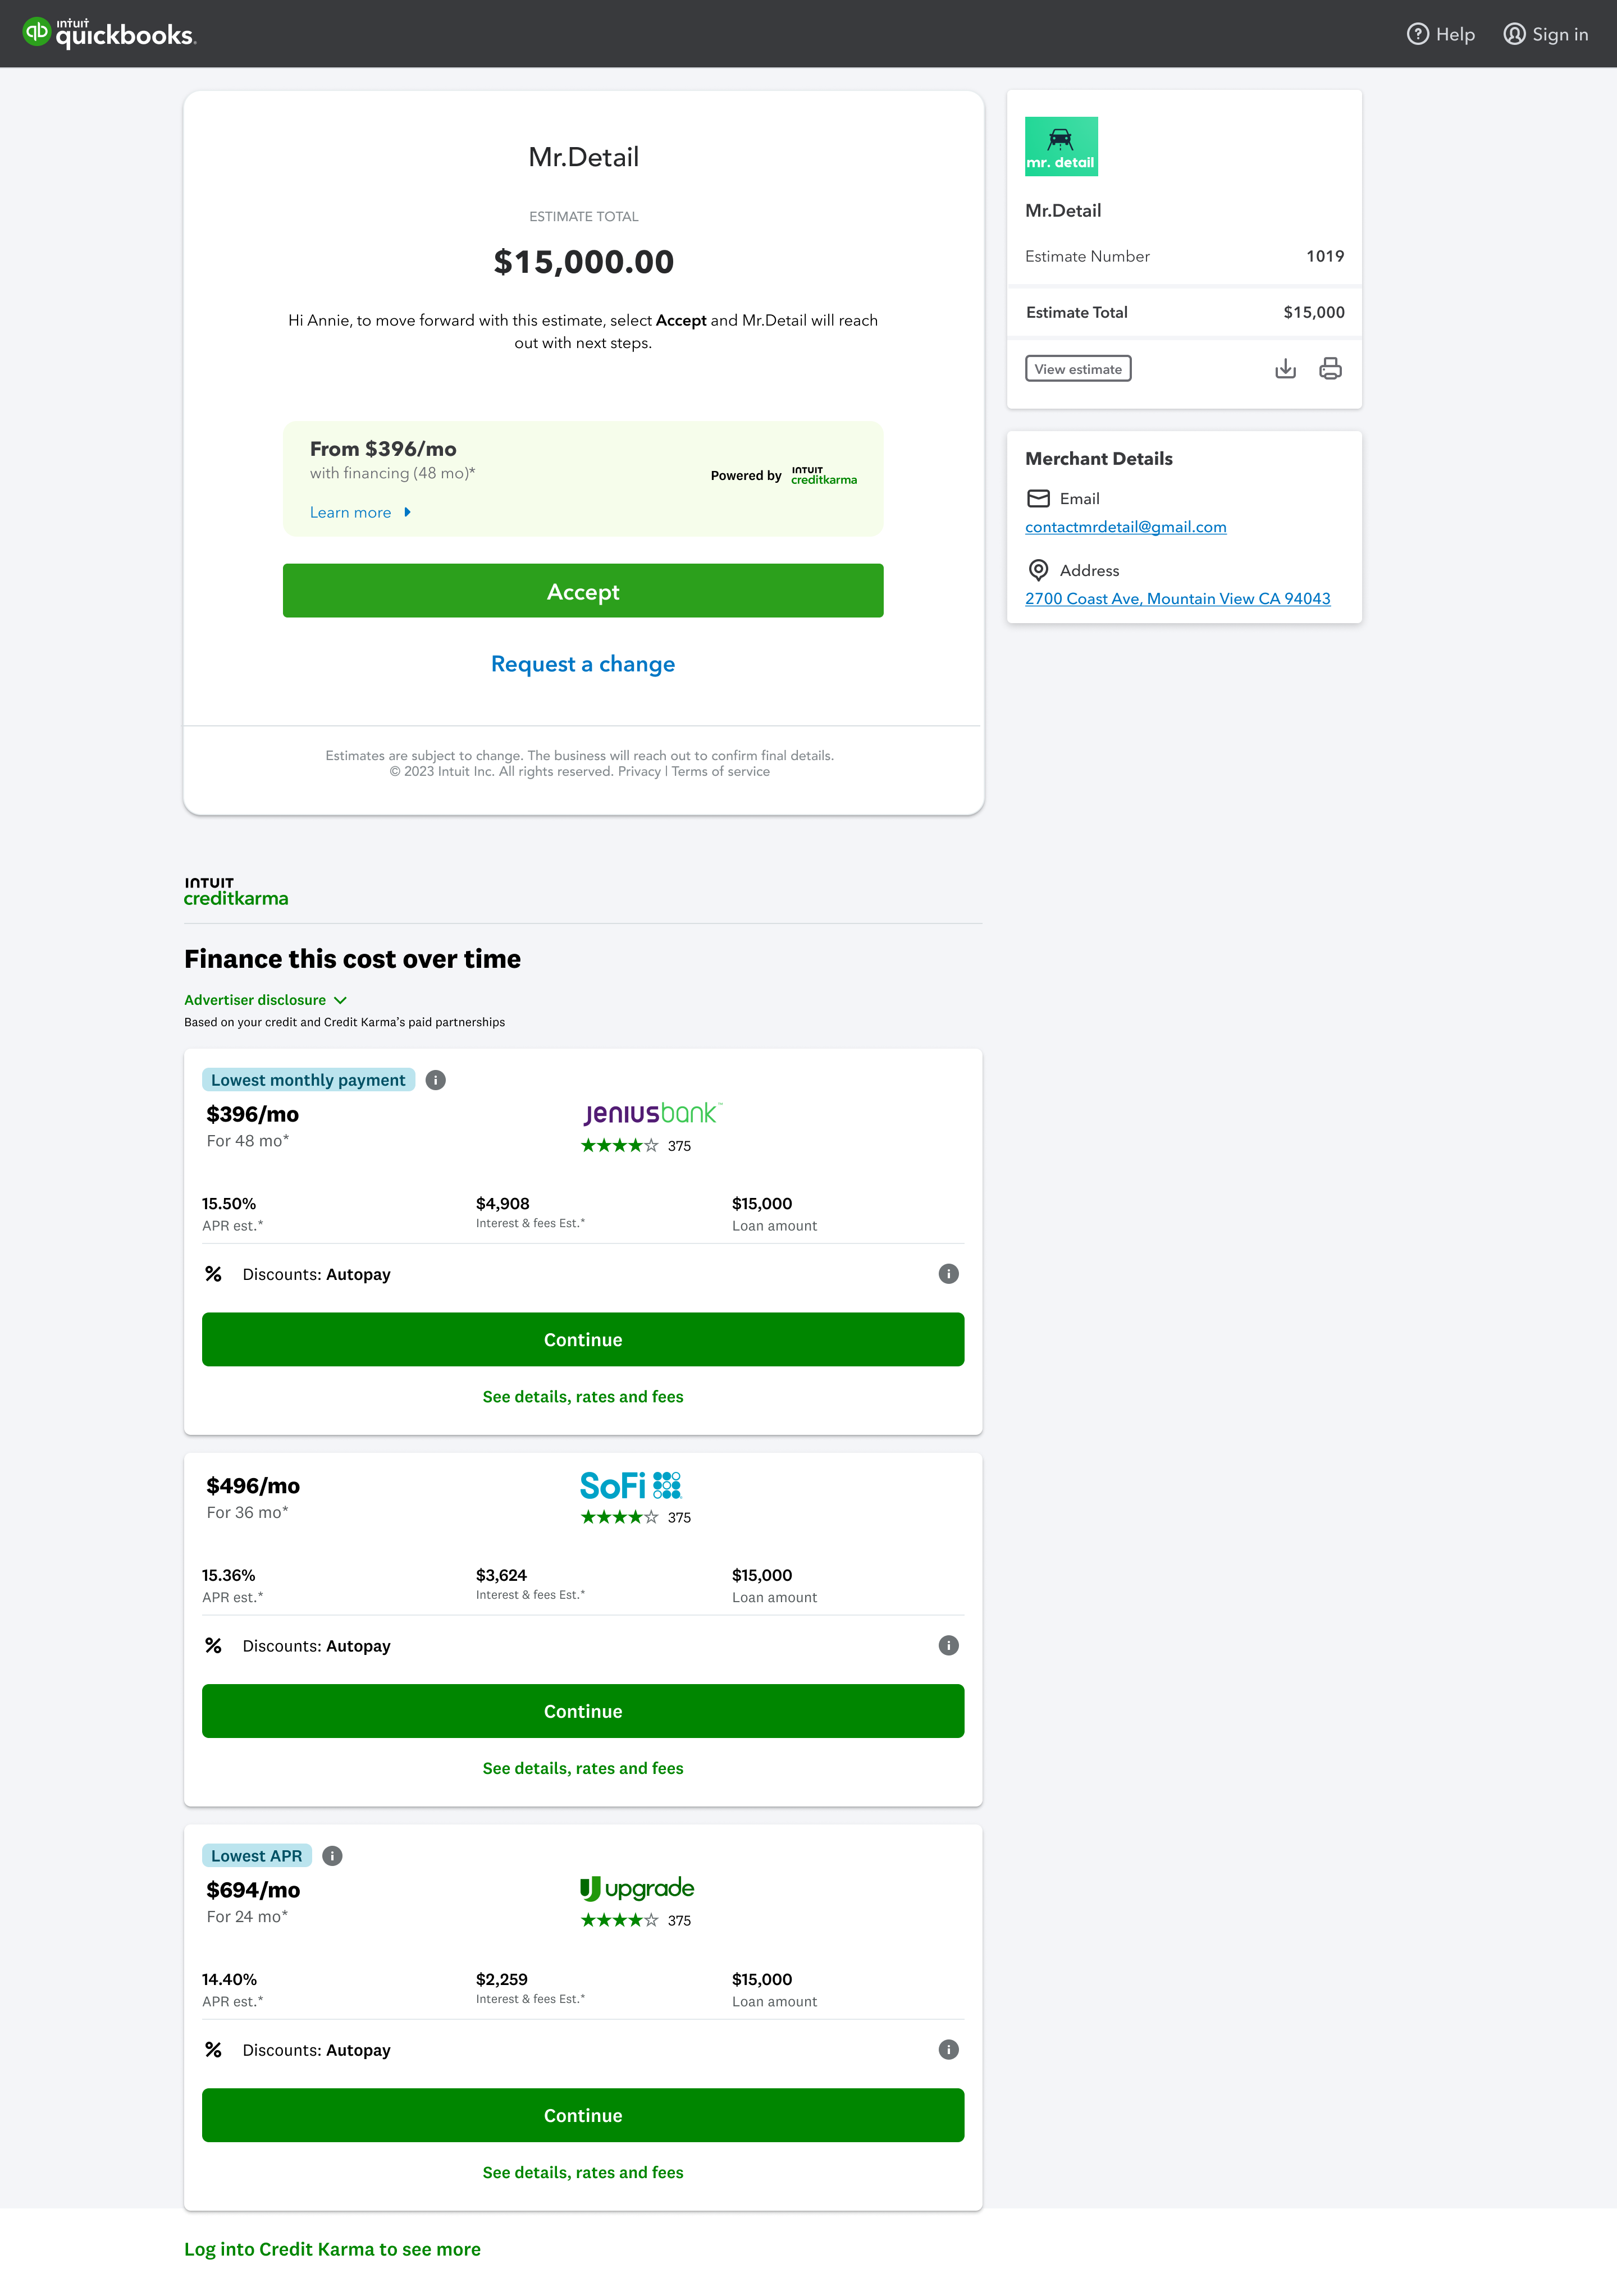Click info icon beside Lowest APR badge
Screen dimensions: 1617x2296
tap(333, 1856)
